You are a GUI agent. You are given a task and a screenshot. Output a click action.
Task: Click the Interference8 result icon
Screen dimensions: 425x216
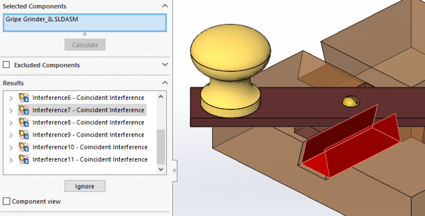tap(24, 122)
